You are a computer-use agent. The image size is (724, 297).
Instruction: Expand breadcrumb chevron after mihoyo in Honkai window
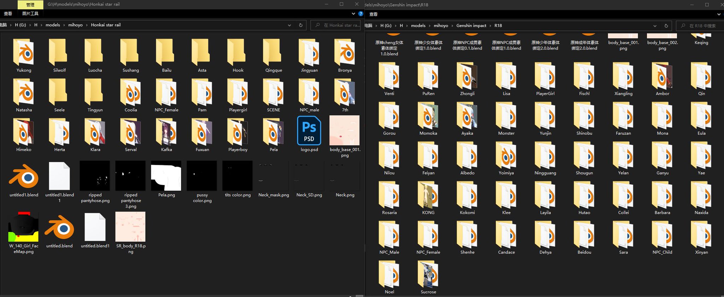[87, 25]
